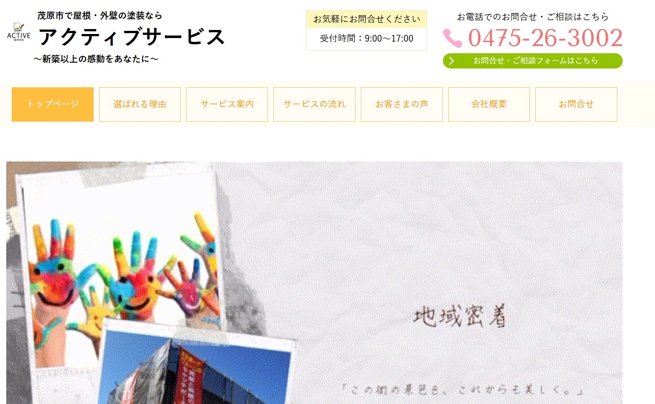
Task: Select サービスの流れ in navigation
Action: click(314, 104)
